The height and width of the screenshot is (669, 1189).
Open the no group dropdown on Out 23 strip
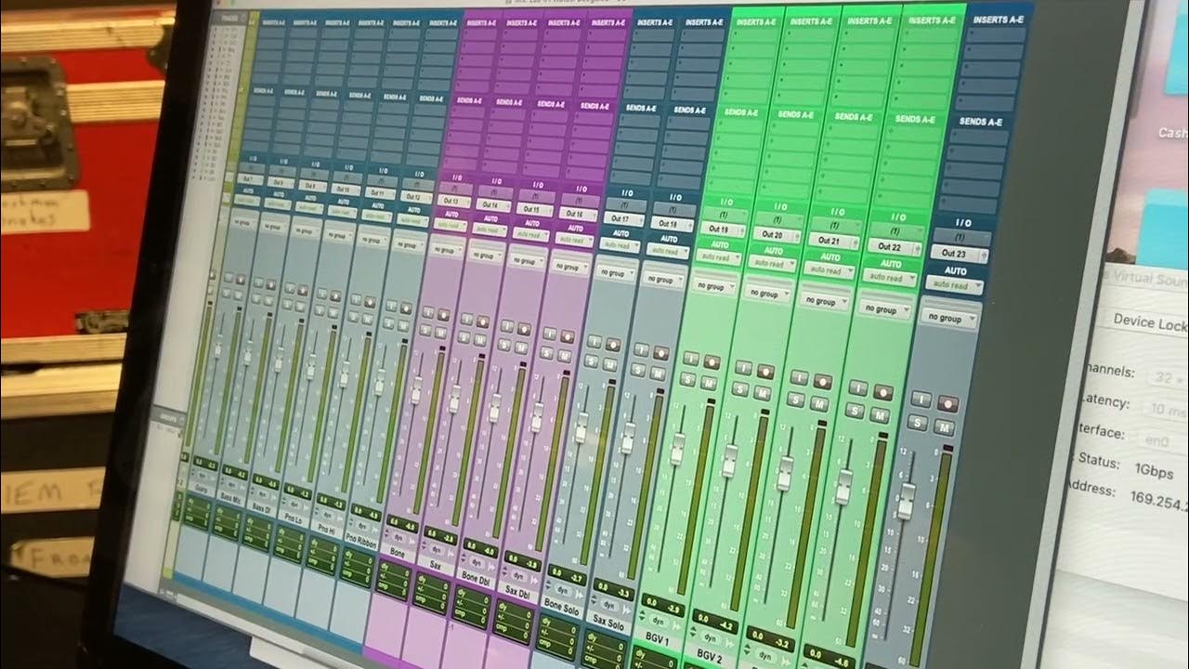tap(948, 318)
